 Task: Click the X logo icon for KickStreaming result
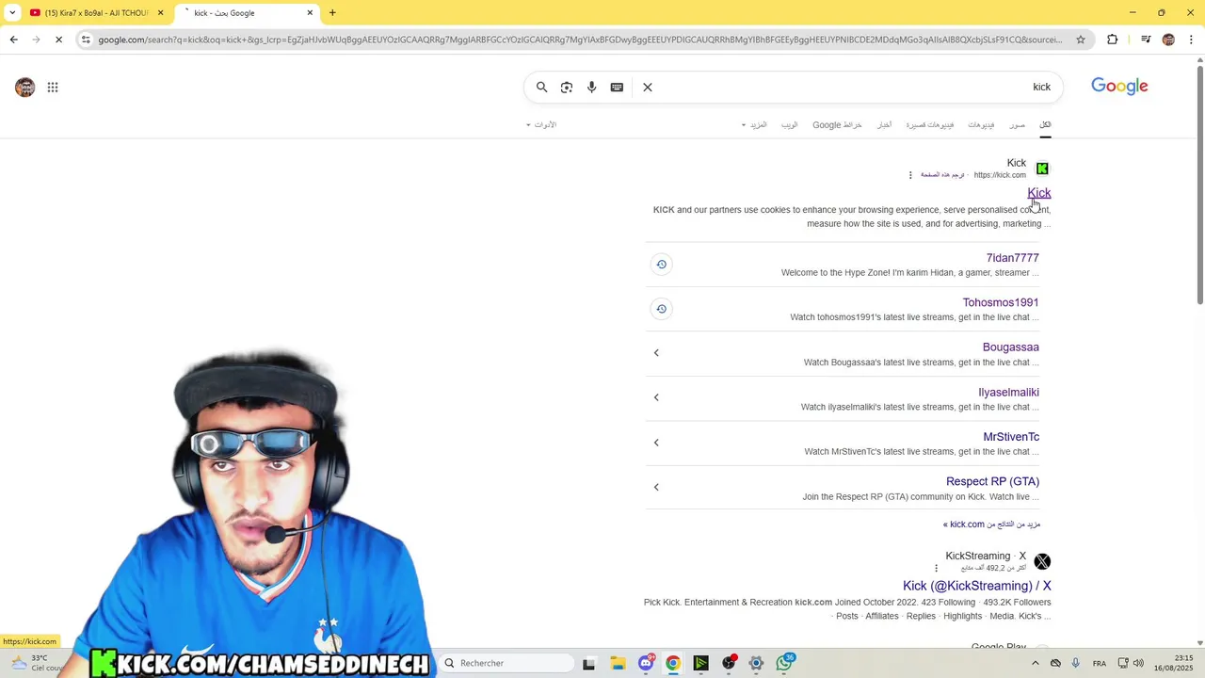(1042, 561)
